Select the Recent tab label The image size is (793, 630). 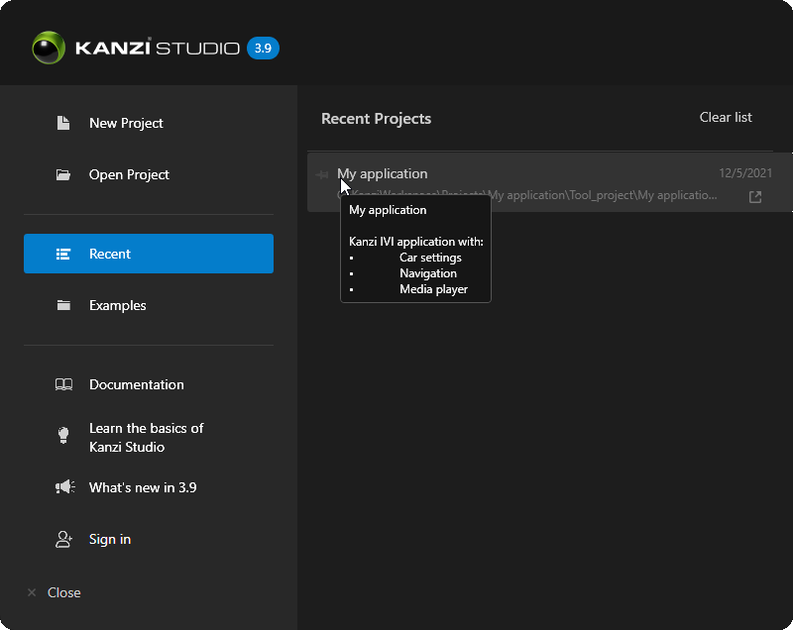pos(110,254)
